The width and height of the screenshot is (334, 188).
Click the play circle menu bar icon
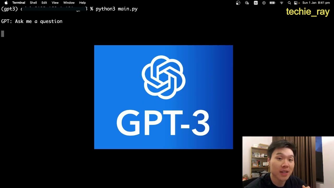pyautogui.click(x=264, y=3)
